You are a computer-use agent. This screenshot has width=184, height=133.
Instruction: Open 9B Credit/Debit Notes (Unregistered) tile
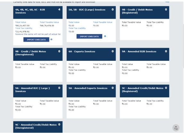pos(38,54)
